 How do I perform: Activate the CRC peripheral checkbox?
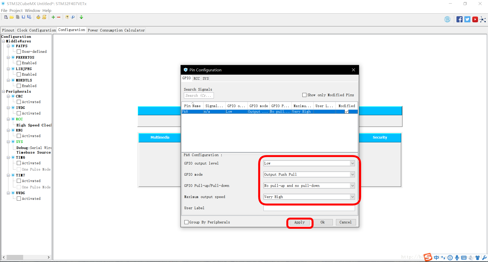19,102
